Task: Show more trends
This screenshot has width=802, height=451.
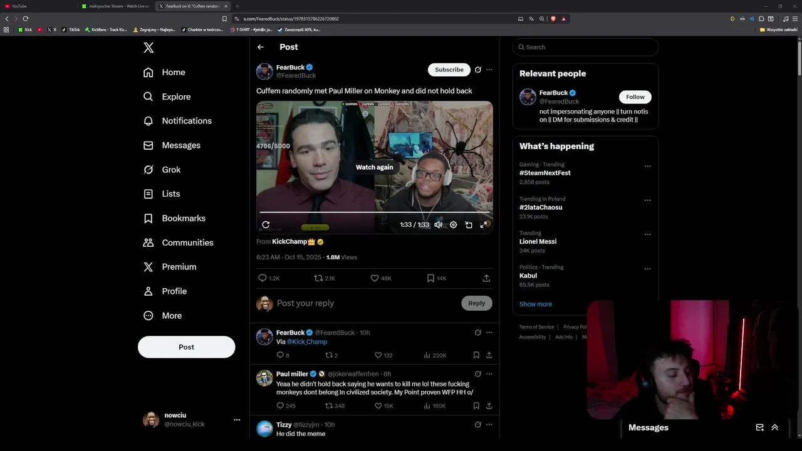Action: [x=536, y=304]
